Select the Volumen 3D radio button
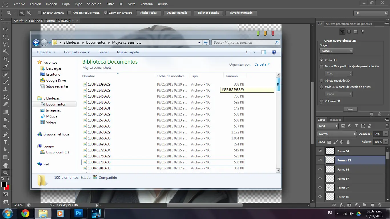390x219 pixels. [322, 101]
